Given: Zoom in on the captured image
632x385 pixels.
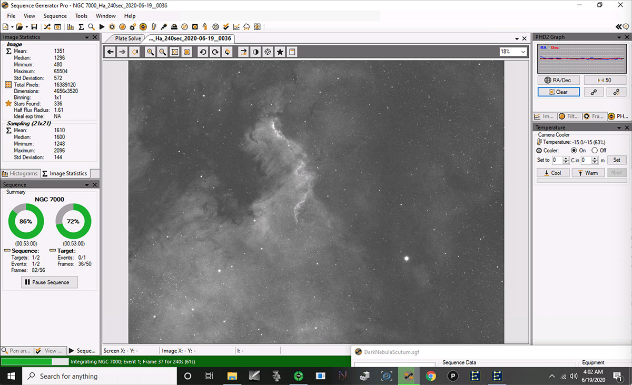Looking at the screenshot, I should [x=150, y=52].
